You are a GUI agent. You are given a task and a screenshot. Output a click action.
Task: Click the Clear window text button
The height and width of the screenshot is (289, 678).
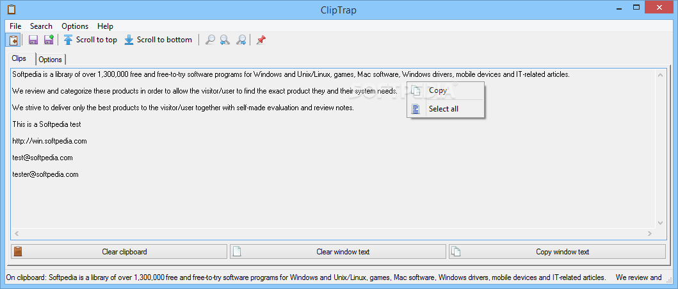coord(337,251)
